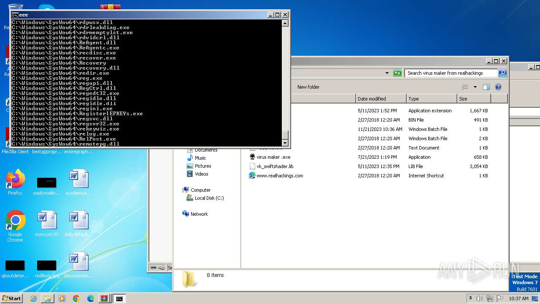Select the moncool.rtf desktop file
Viewport: 540px width, 304px height.
click(x=46, y=224)
